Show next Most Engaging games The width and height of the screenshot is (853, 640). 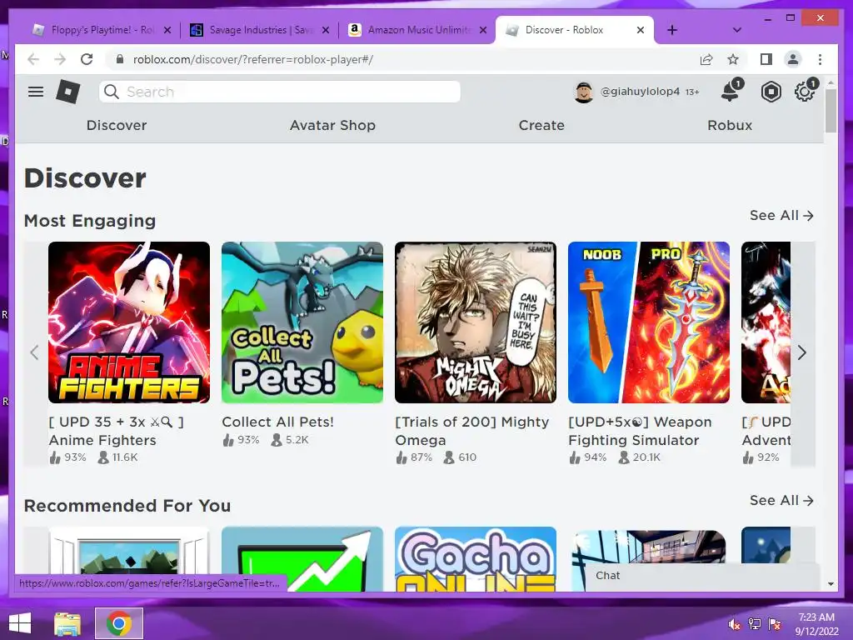[802, 352]
